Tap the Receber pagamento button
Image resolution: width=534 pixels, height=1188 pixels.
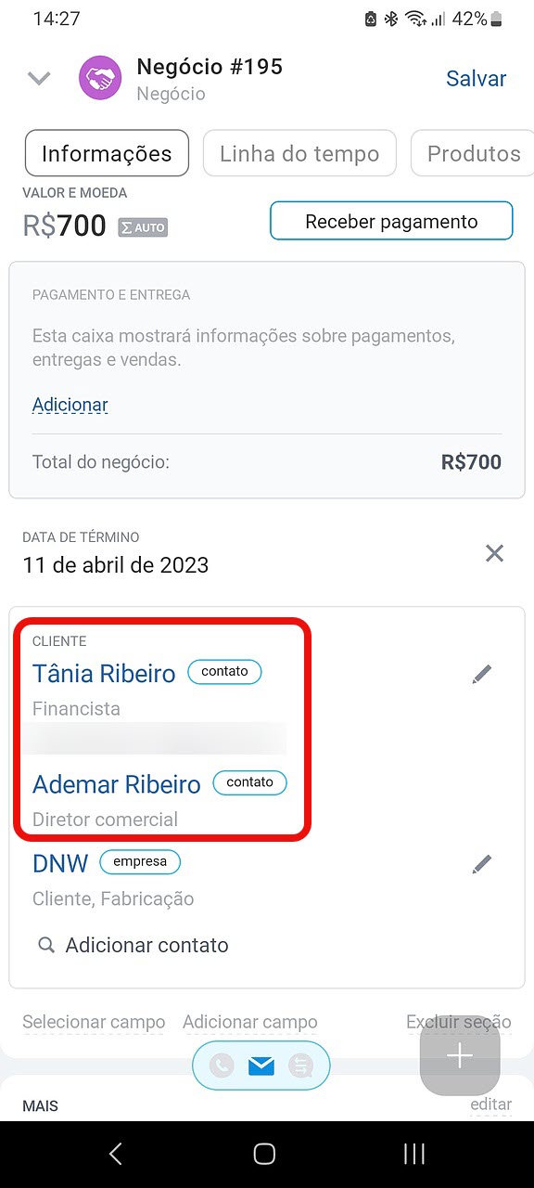391,221
